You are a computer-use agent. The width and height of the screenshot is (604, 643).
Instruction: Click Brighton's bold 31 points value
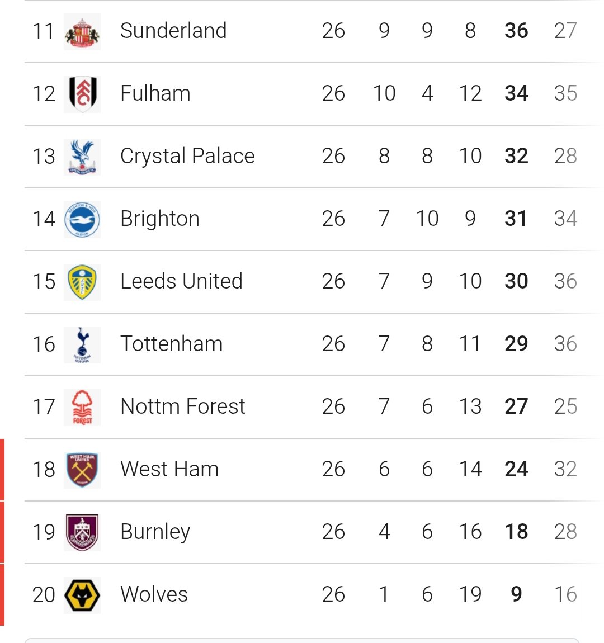(516, 219)
